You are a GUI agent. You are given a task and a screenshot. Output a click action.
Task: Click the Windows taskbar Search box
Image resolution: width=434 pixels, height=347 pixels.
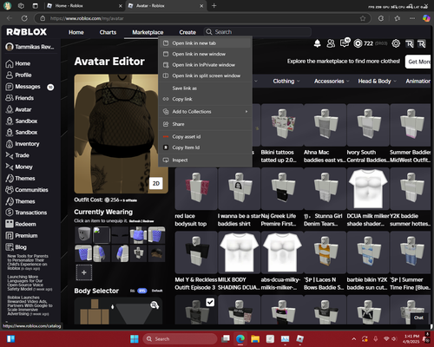click(x=180, y=339)
